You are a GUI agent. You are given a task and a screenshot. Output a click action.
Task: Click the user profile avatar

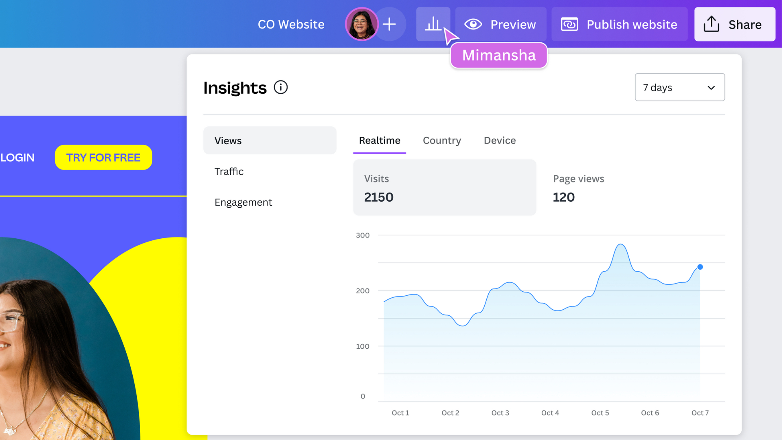(x=361, y=24)
